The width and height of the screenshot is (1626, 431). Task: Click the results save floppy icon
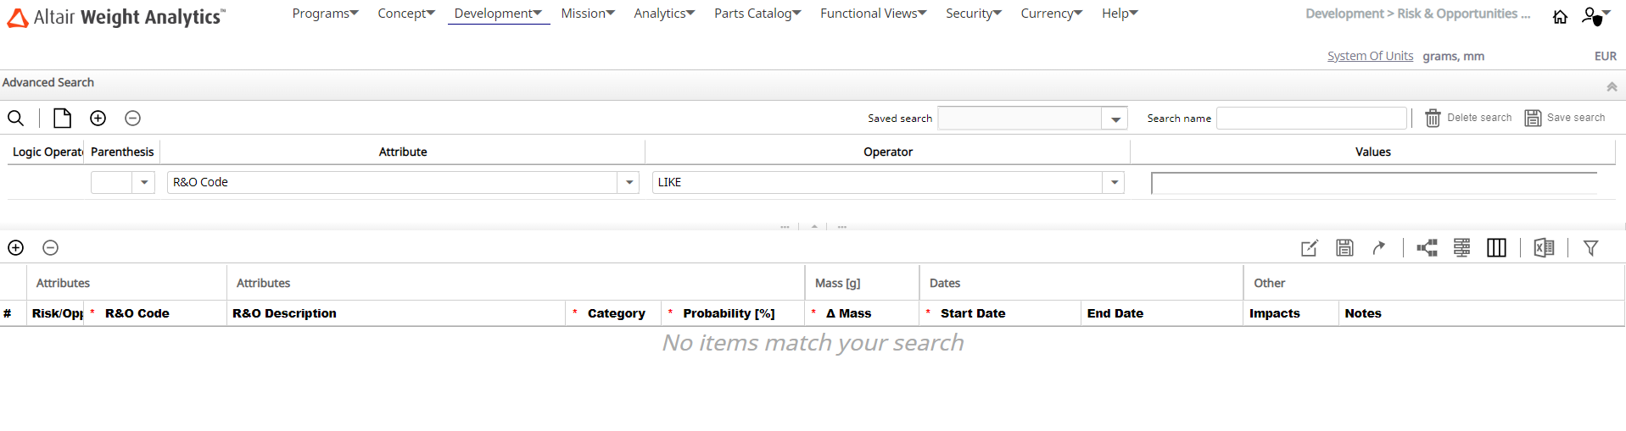click(1344, 248)
